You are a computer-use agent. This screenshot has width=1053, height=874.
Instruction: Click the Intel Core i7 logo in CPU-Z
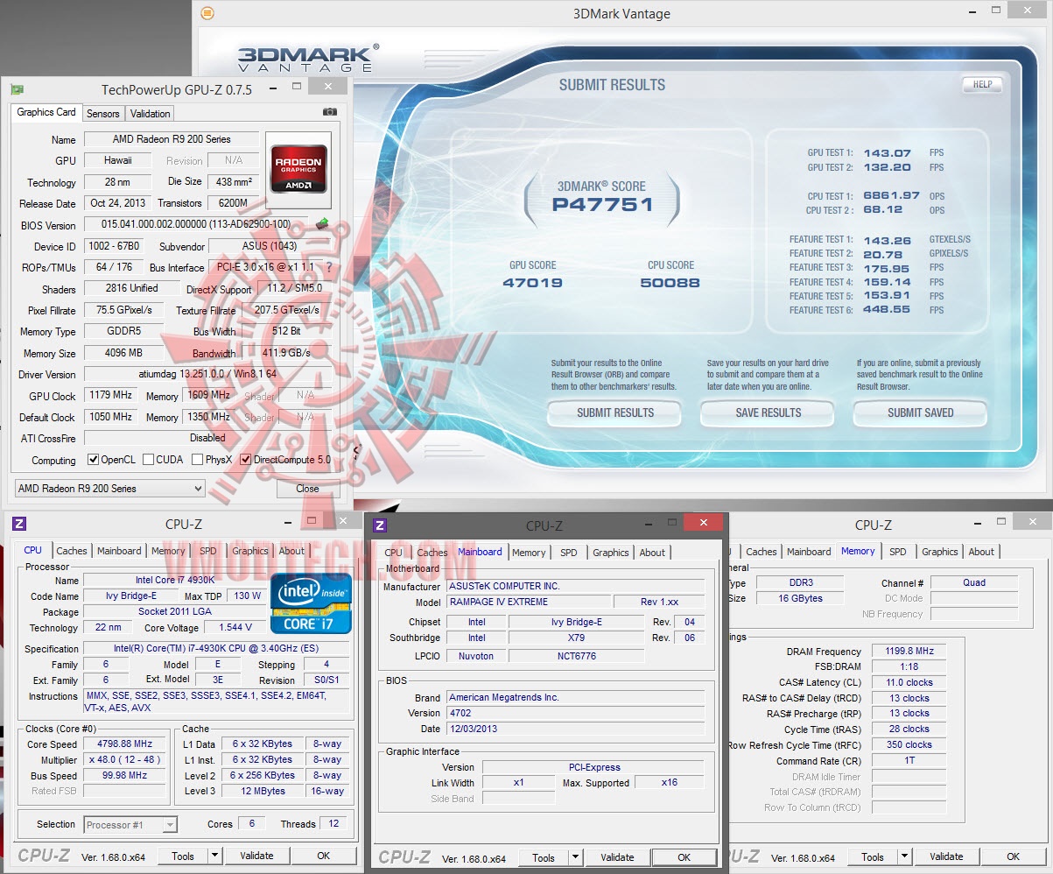click(311, 603)
